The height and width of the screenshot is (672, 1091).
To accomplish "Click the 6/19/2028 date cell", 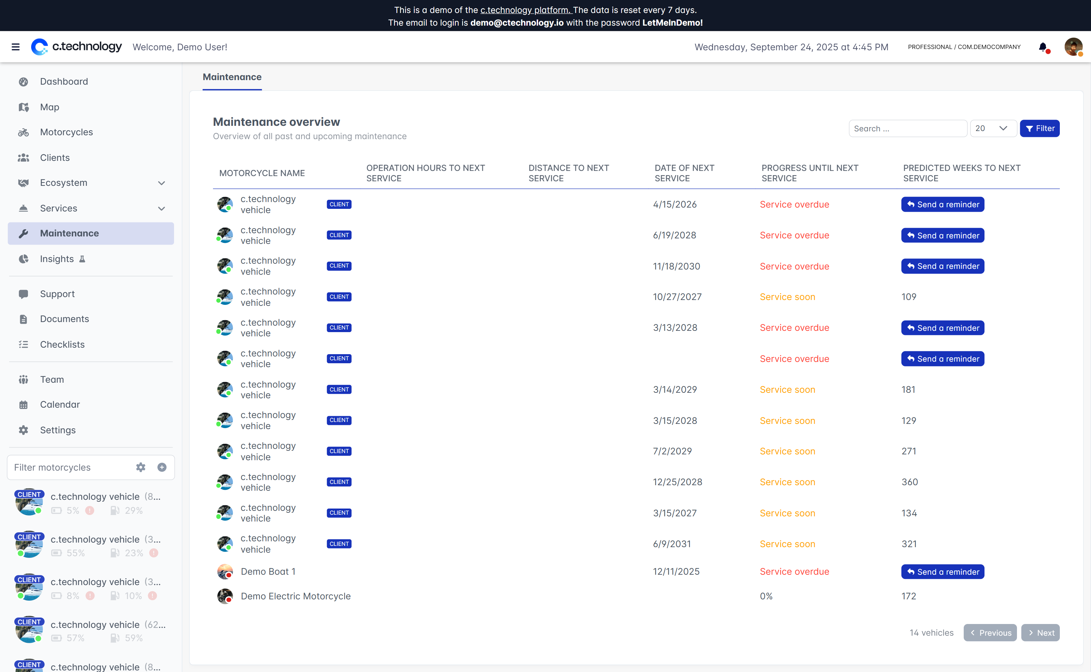I will (674, 235).
